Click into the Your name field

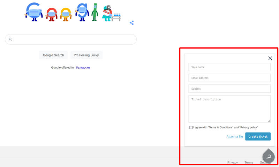[229, 67]
